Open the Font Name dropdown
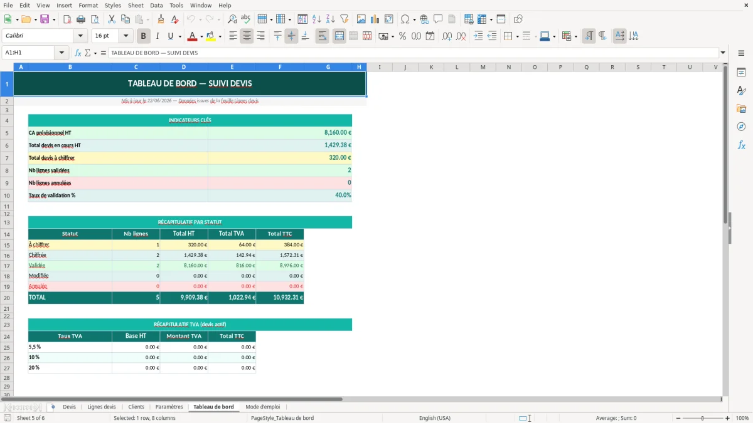 [x=80, y=36]
